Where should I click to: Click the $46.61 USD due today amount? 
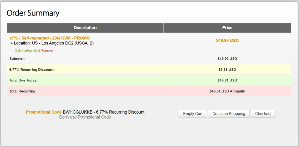(x=227, y=80)
